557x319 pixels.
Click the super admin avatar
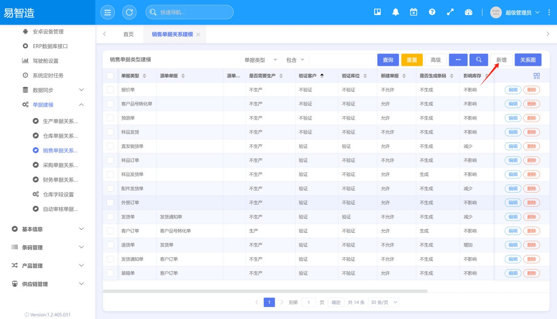(496, 12)
